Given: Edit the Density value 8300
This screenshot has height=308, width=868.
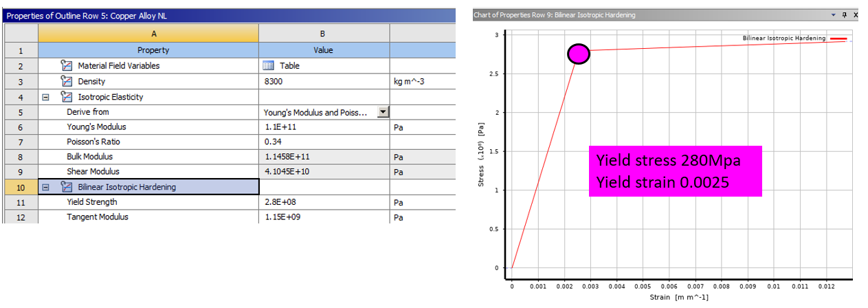Looking at the screenshot, I should (x=274, y=82).
